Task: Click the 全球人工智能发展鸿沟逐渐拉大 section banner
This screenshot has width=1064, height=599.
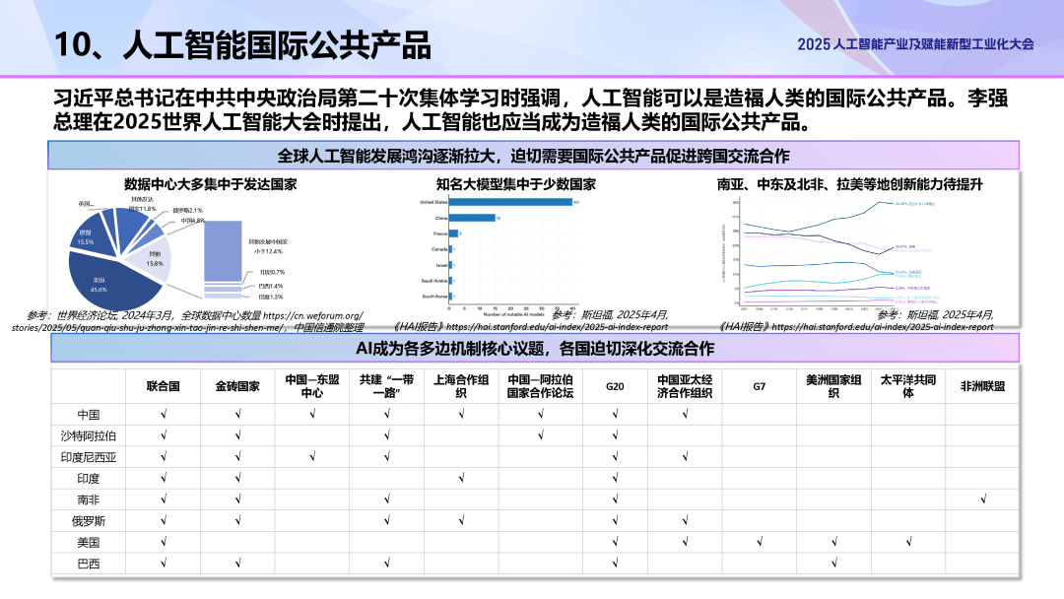Action: click(533, 157)
